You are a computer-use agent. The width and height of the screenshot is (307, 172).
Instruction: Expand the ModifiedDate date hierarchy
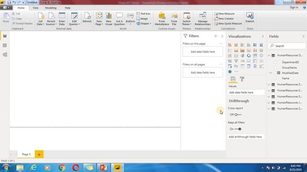coord(271,73)
